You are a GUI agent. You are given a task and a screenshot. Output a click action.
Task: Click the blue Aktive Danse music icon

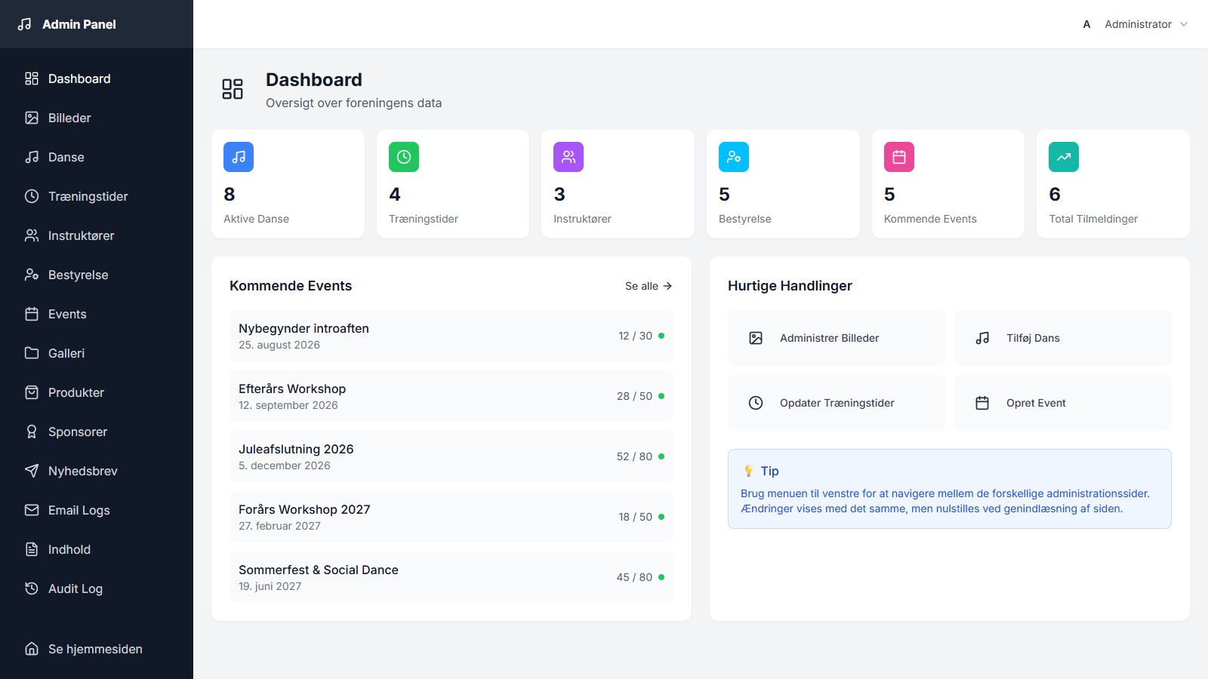[239, 157]
